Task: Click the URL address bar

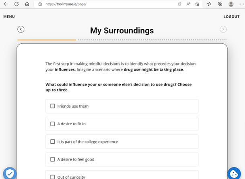Action: click(105, 4)
